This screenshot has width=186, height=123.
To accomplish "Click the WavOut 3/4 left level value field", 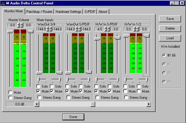I will (41, 29).
